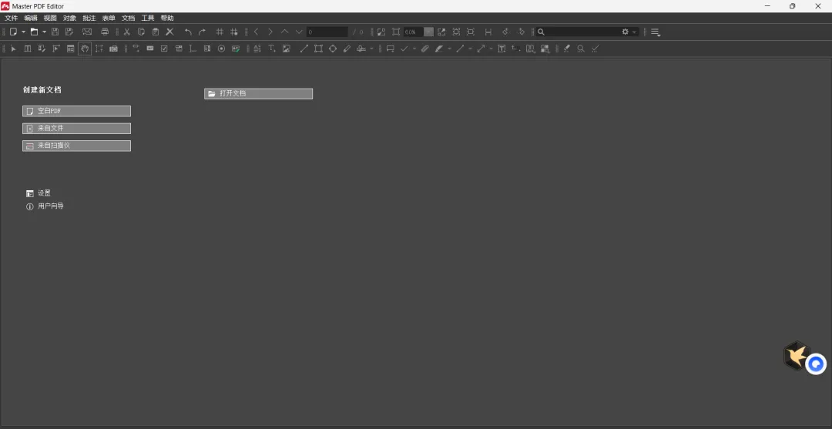The image size is (832, 429).
Task: Click the 来自文件 button
Action: point(76,129)
